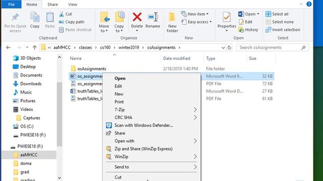This screenshot has height=181, width=323.
Task: Open the File tab
Action: (11, 5)
